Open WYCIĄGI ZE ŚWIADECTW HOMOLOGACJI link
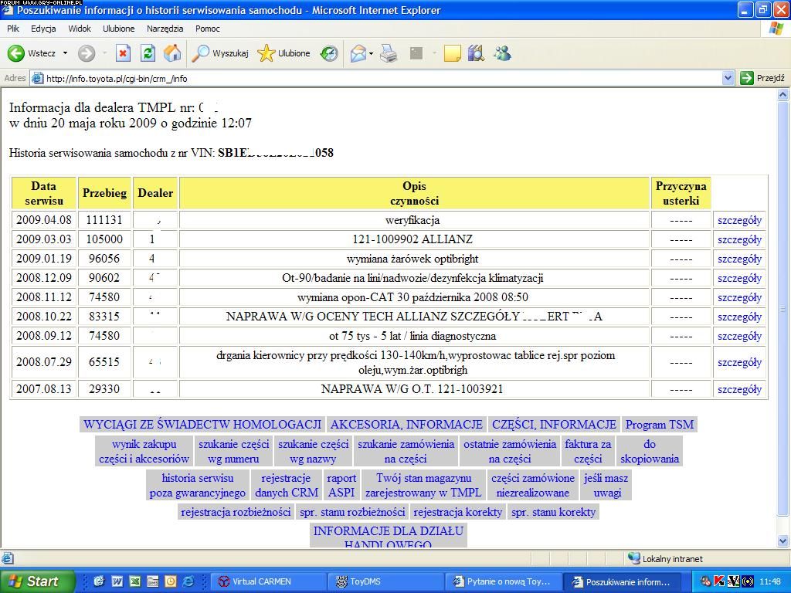 (202, 425)
